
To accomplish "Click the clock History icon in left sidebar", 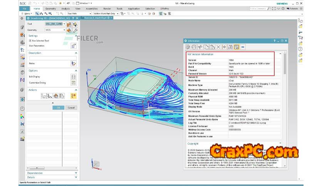I will click(x=22, y=109).
